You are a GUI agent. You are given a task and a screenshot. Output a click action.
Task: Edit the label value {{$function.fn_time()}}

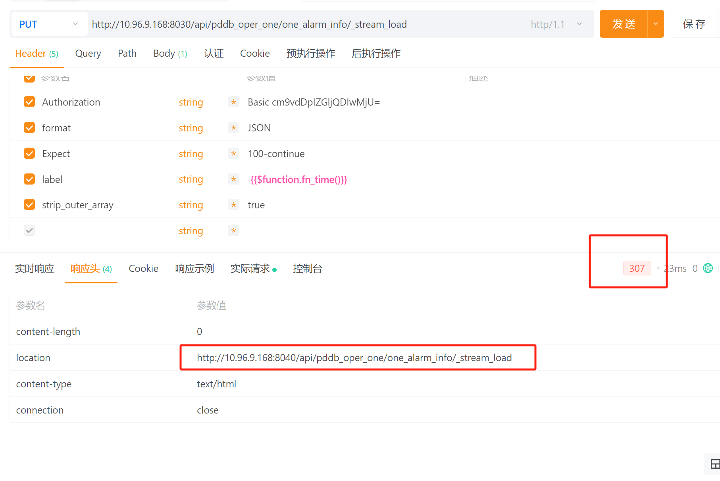pos(298,180)
